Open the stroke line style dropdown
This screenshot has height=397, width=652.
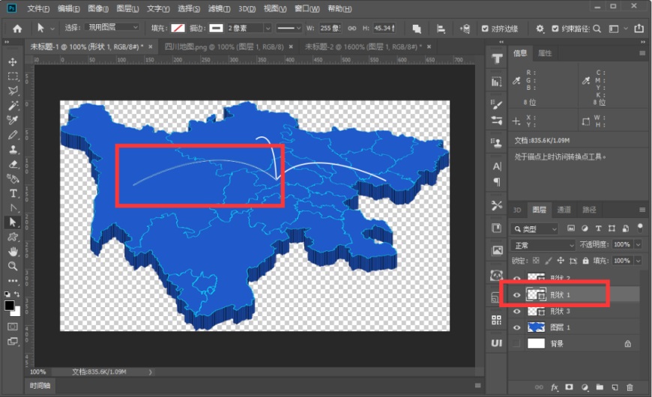coord(289,28)
